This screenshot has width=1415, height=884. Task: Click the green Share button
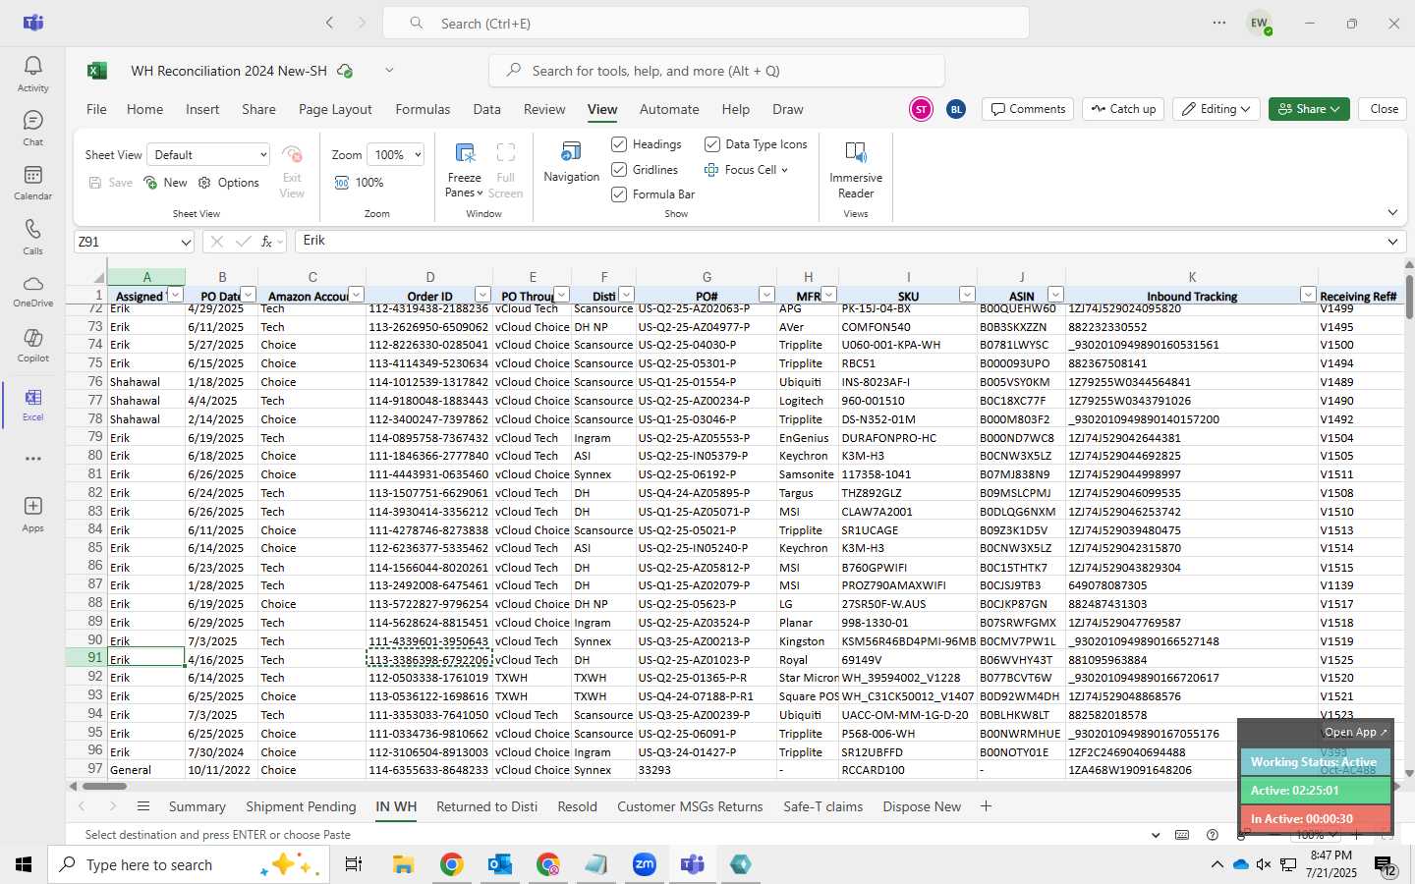coord(1309,109)
